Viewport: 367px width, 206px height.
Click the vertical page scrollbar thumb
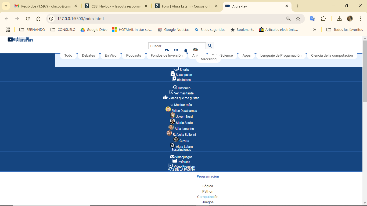365,71
